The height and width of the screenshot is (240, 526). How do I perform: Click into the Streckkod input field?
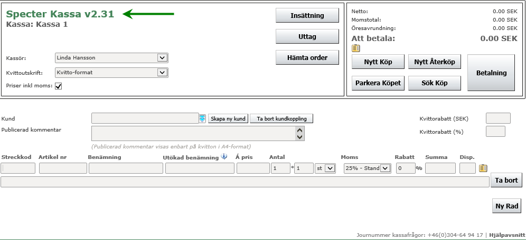point(18,168)
